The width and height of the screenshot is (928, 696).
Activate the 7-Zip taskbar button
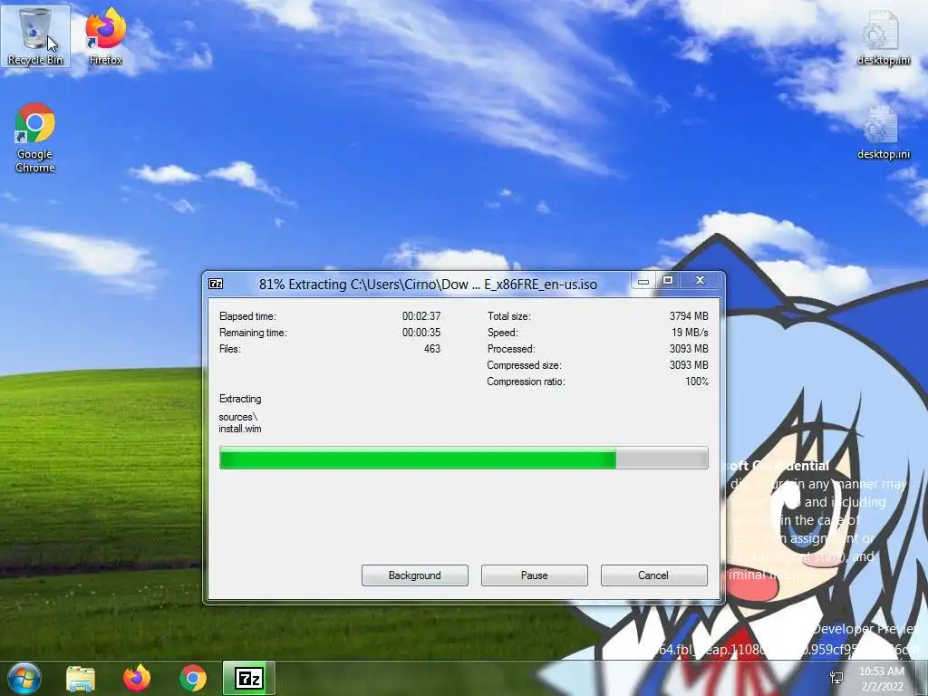pyautogui.click(x=248, y=678)
